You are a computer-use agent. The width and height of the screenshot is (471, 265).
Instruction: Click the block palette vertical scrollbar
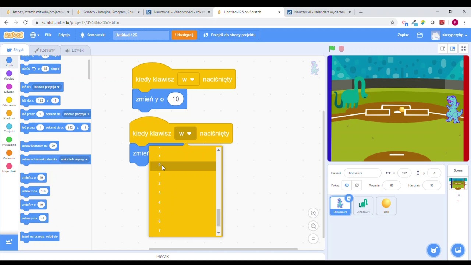tap(89, 68)
